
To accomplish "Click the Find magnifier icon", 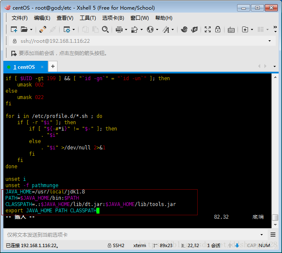I will 105,29.
